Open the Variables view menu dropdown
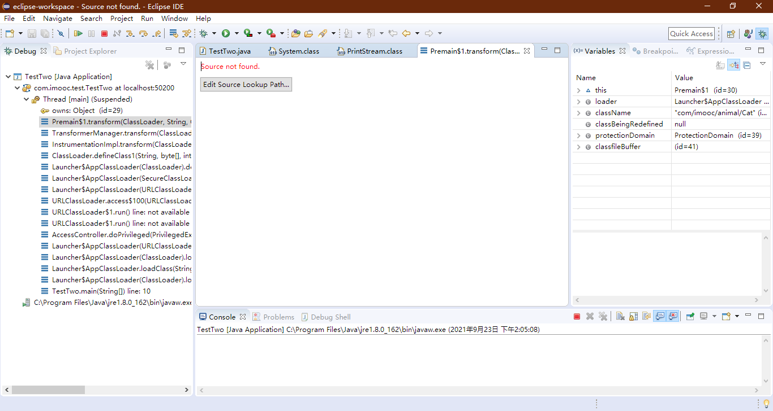Viewport: 773px width, 411px height. pos(763,64)
